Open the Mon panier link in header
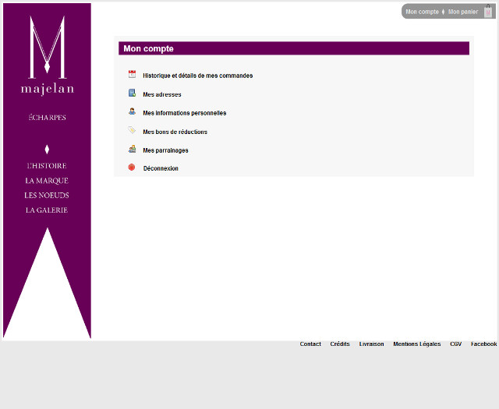 point(463,12)
